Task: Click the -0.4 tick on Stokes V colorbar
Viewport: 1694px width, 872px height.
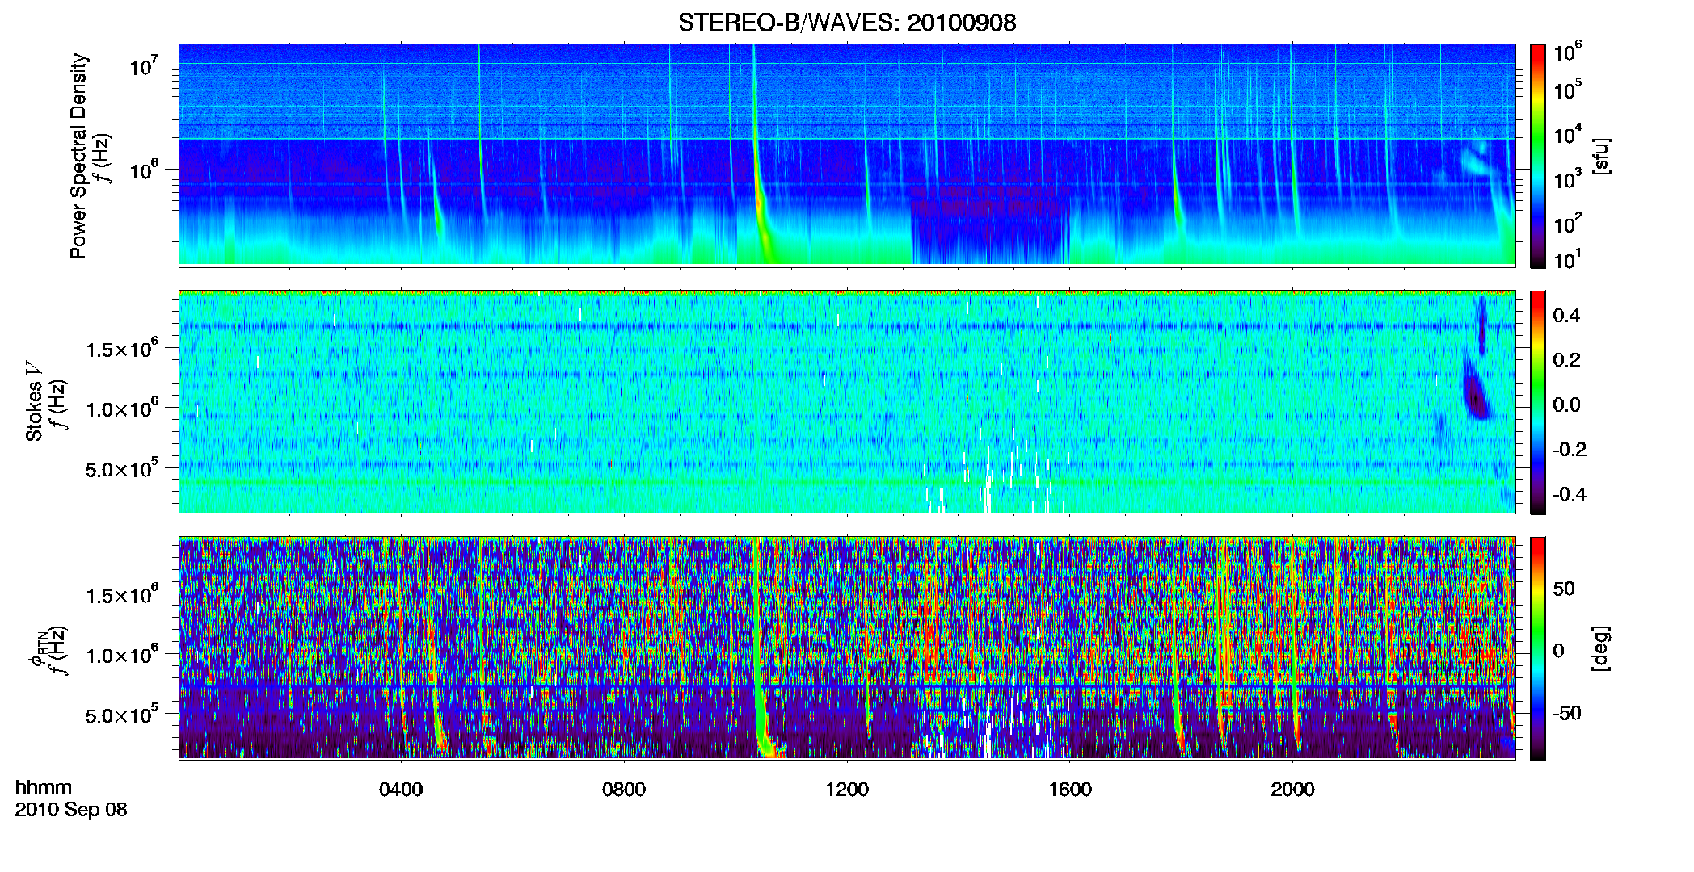Action: 1570,494
